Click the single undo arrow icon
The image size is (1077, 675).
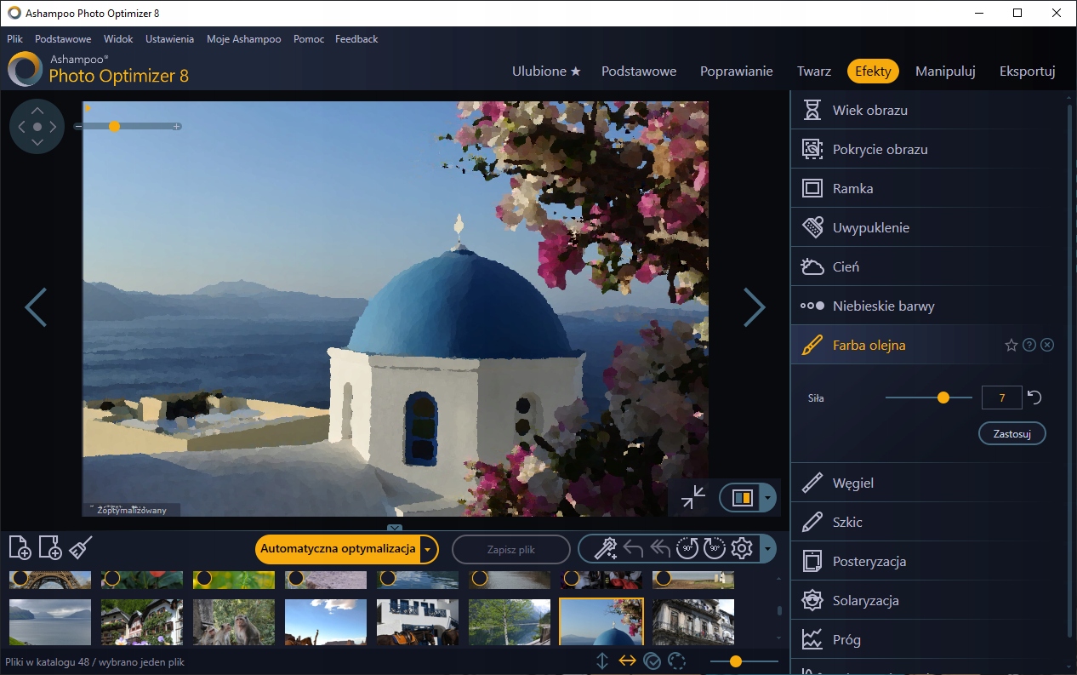pos(633,548)
